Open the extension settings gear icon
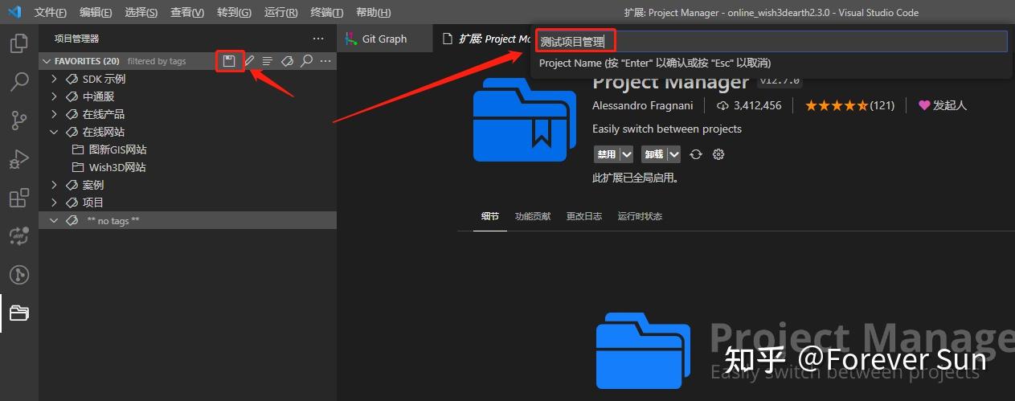This screenshot has width=1015, height=401. 718,154
